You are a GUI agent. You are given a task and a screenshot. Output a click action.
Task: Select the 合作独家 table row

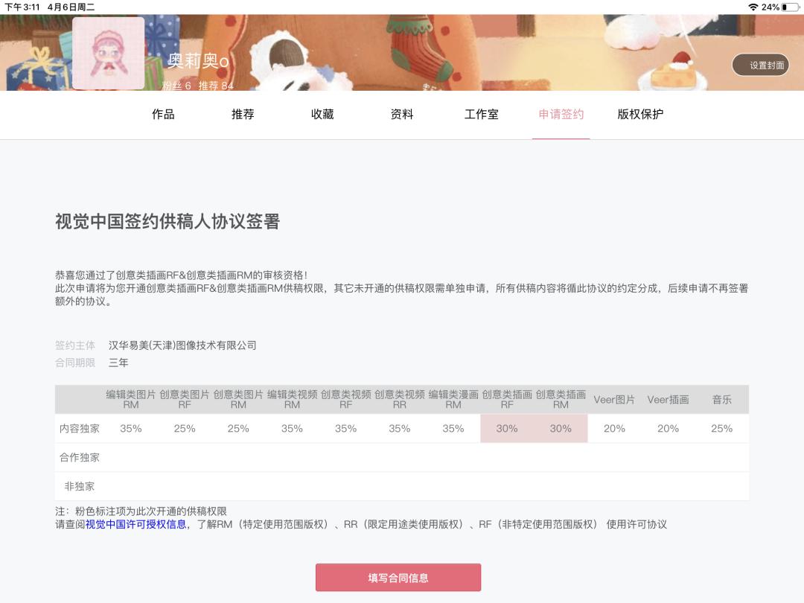point(77,457)
